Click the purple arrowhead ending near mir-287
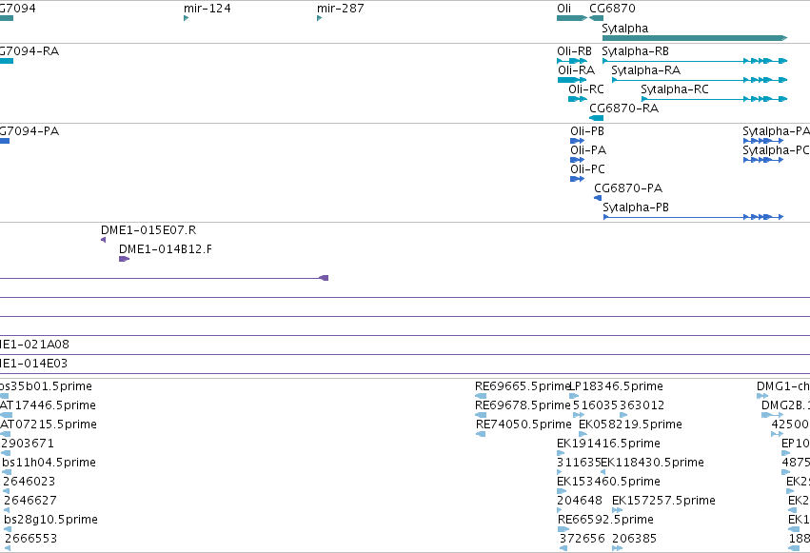810x553 pixels. pos(324,278)
